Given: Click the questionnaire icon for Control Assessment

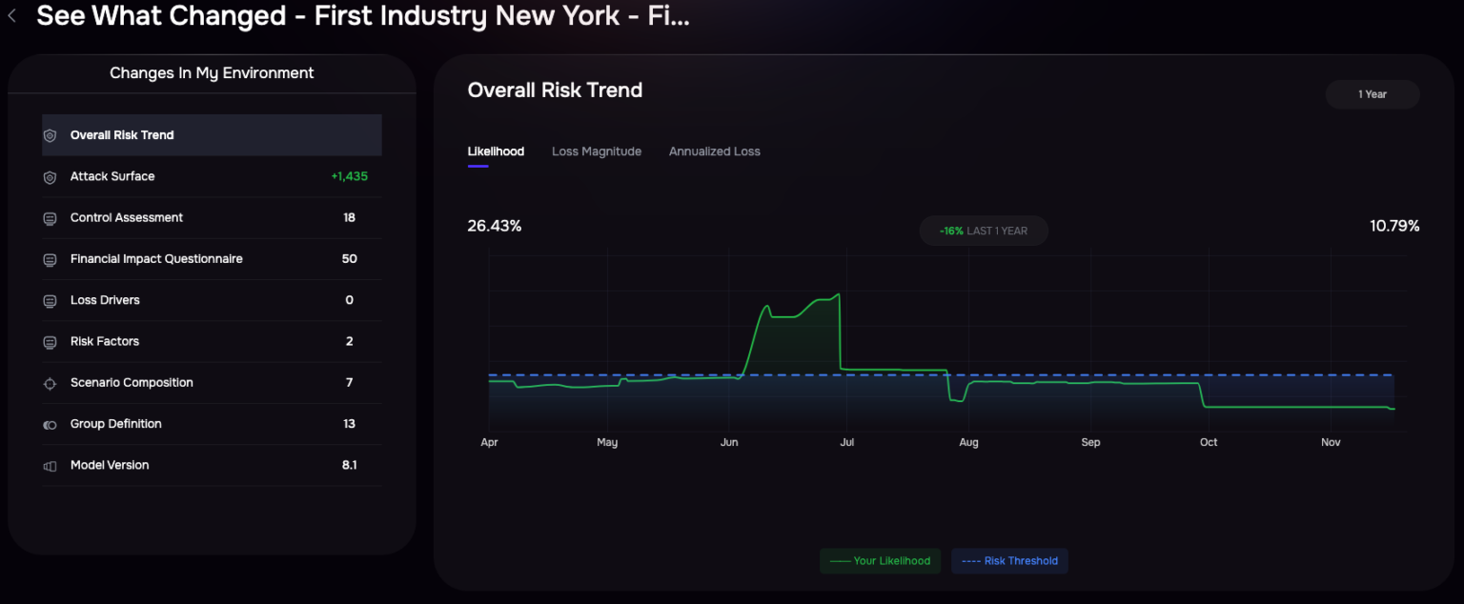Looking at the screenshot, I should [50, 217].
